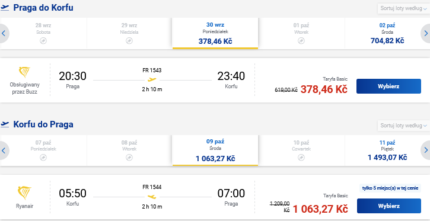Viewport: 430px width, 221px height.
Task: Click the no-flight icon under 28 wrz
Action: point(43,41)
